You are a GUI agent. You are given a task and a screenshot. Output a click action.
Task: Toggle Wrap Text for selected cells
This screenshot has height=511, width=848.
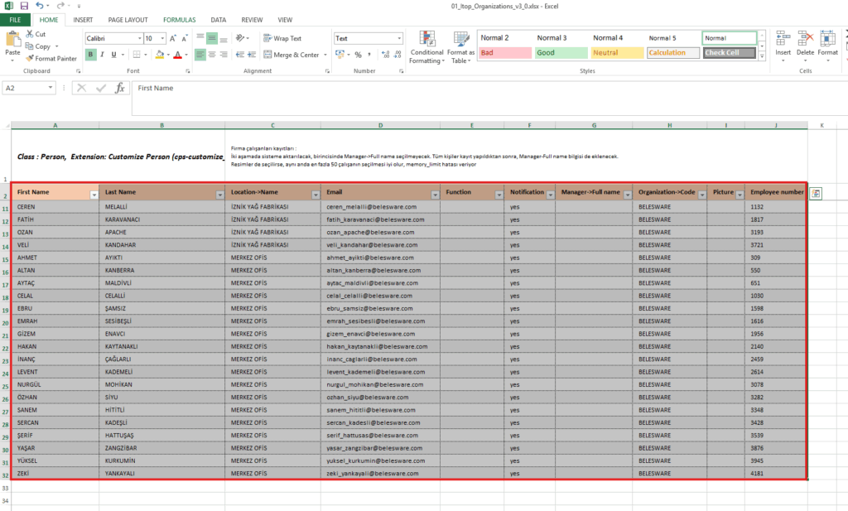[x=282, y=38]
